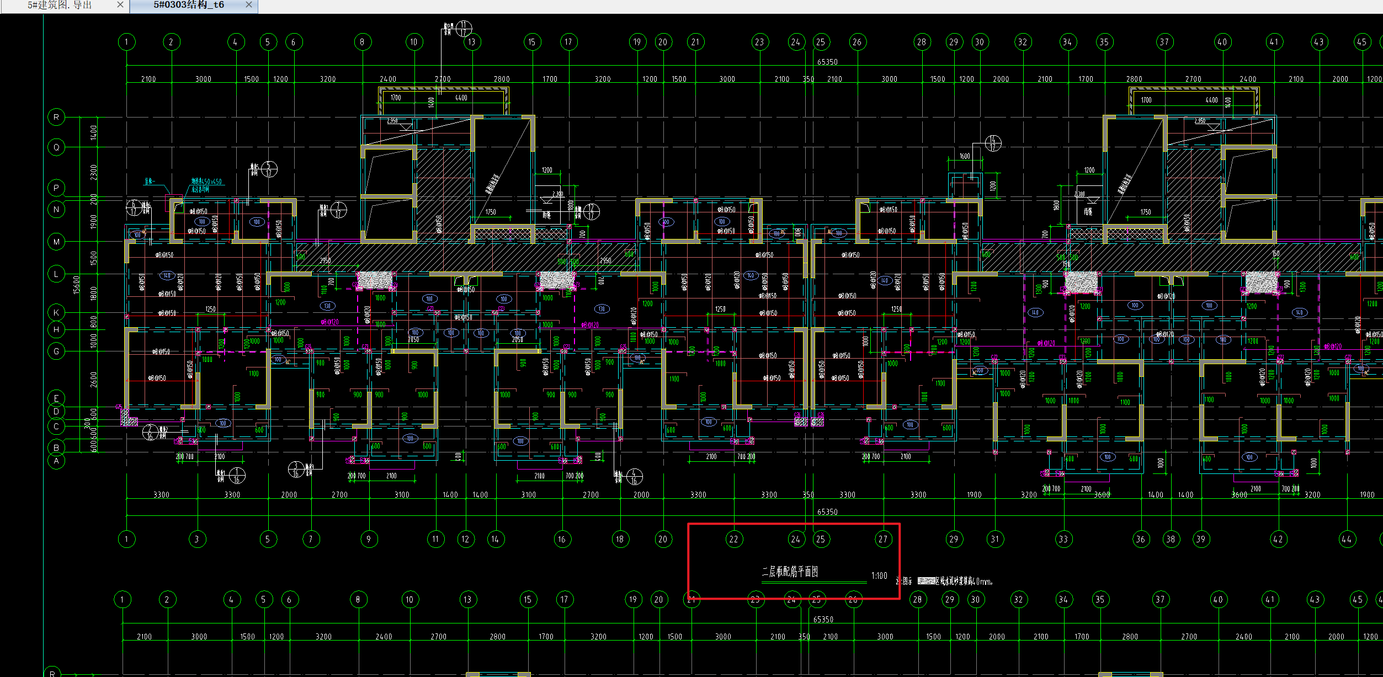This screenshot has height=677, width=1383.
Task: Select column axis bubble 27
Action: click(x=883, y=539)
